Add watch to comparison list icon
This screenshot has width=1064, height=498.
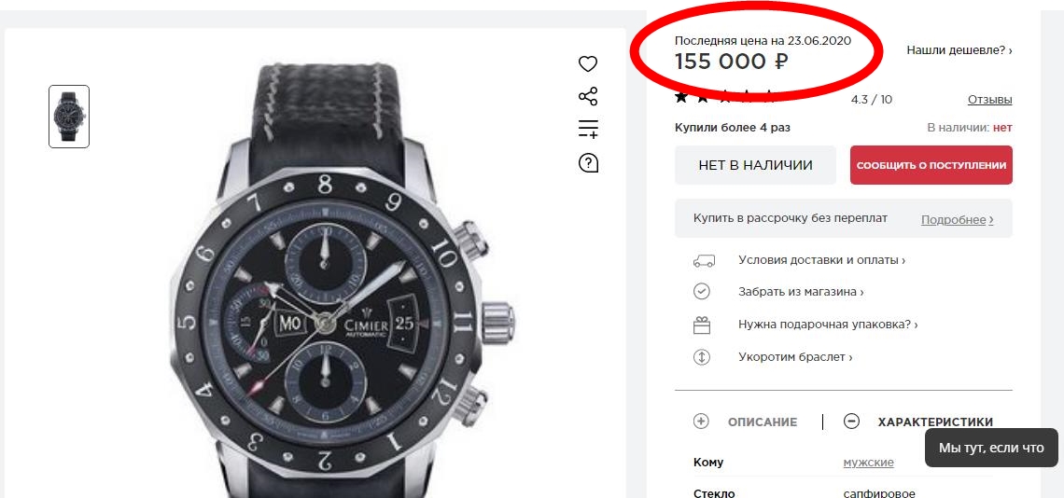click(588, 129)
